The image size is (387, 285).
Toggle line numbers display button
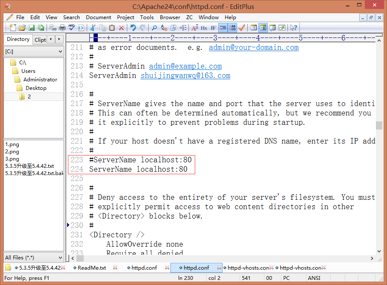232,28
